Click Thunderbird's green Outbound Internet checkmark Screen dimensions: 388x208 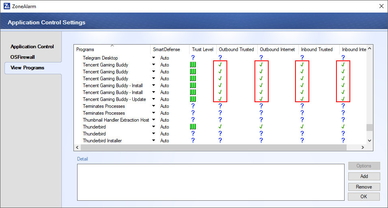tap(261, 127)
